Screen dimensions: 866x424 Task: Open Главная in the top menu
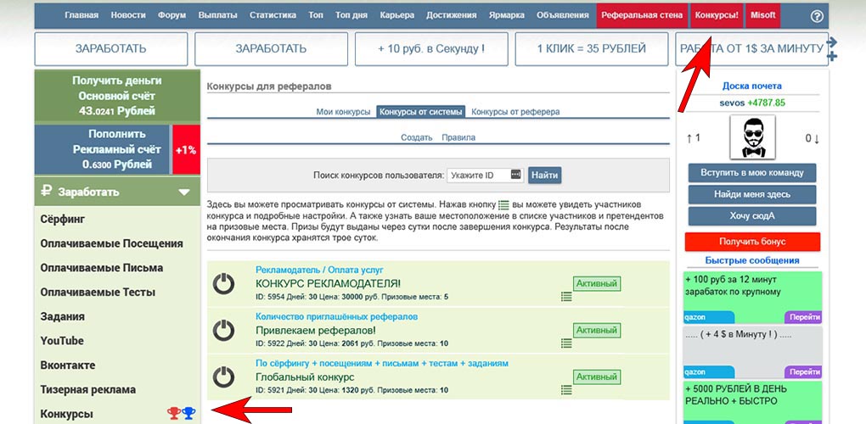coord(82,15)
